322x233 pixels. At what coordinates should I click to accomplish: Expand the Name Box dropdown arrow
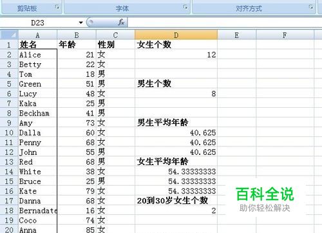(80, 23)
